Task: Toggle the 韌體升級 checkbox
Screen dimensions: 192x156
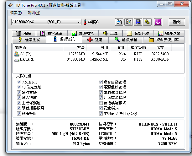Action: pyautogui.click(x=19, y=113)
